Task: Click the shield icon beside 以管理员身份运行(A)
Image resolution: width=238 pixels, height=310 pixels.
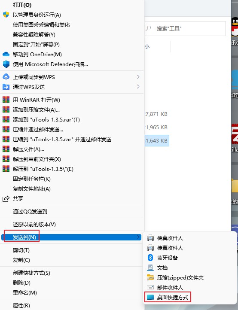Action: (x=6, y=15)
